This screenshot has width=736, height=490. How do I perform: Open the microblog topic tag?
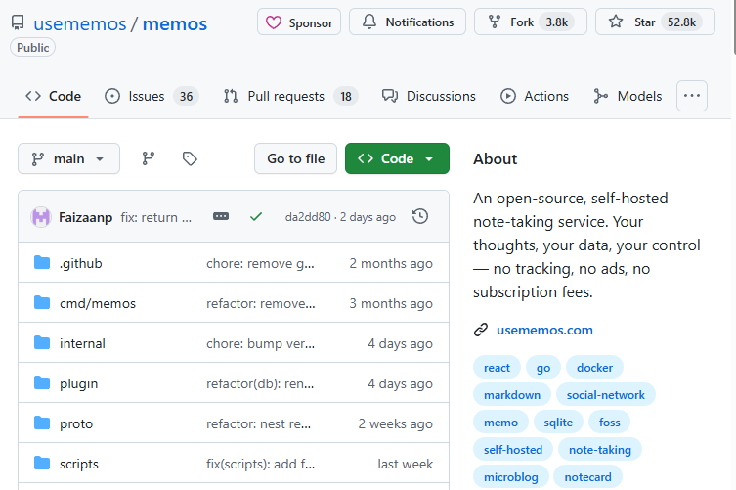point(510,477)
